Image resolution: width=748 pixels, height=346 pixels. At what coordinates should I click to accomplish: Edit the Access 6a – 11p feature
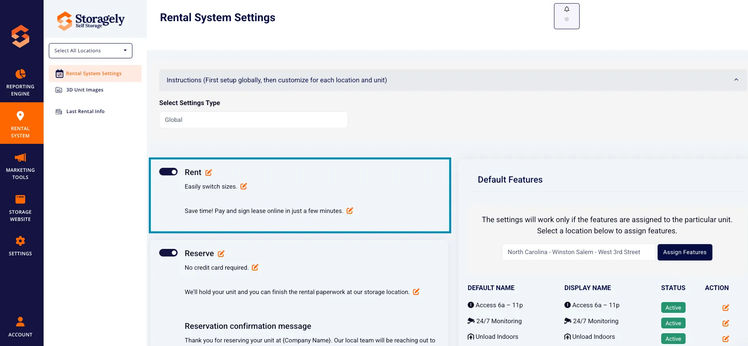(726, 308)
